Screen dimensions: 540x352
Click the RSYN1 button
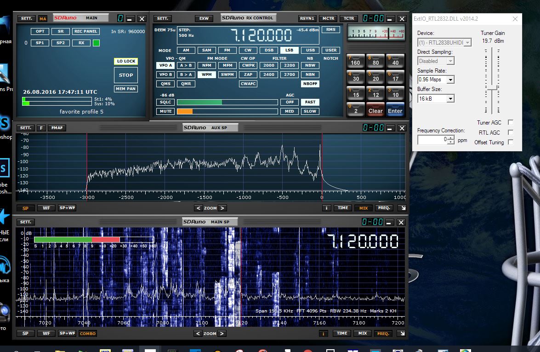pyautogui.click(x=307, y=18)
